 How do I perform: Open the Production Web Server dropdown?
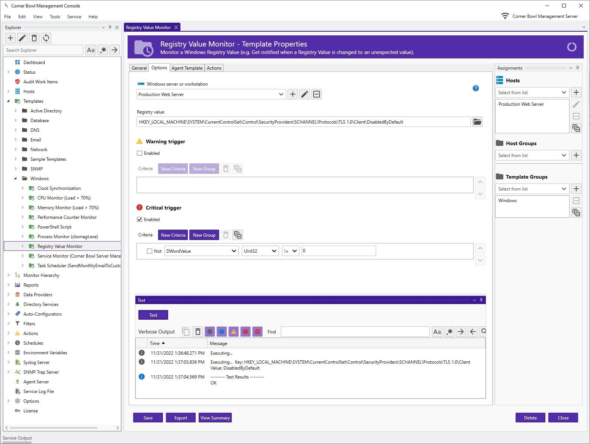[x=211, y=95]
